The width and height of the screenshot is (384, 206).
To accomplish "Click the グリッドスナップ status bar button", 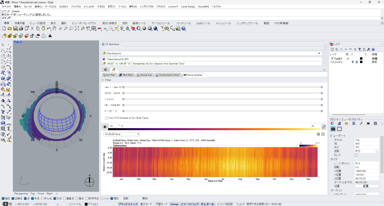I will pos(128,204).
